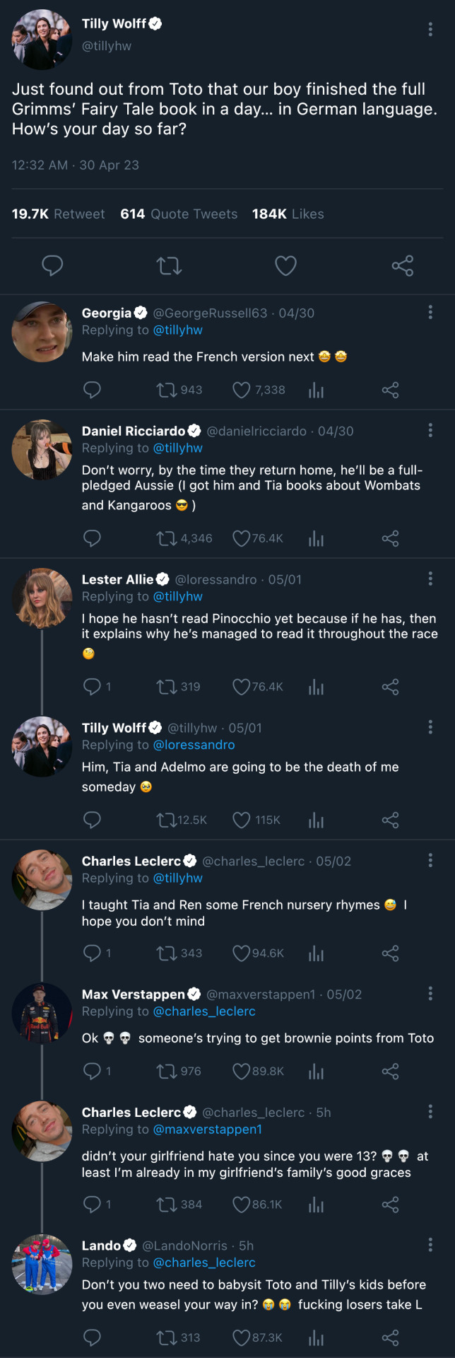Like Georgia's French version reply
455x1358 pixels.
(x=242, y=390)
